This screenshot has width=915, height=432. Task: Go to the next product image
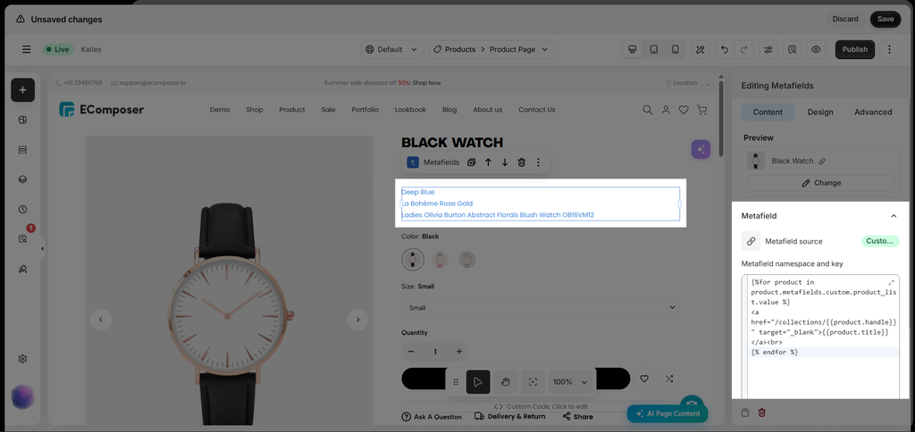click(x=357, y=320)
